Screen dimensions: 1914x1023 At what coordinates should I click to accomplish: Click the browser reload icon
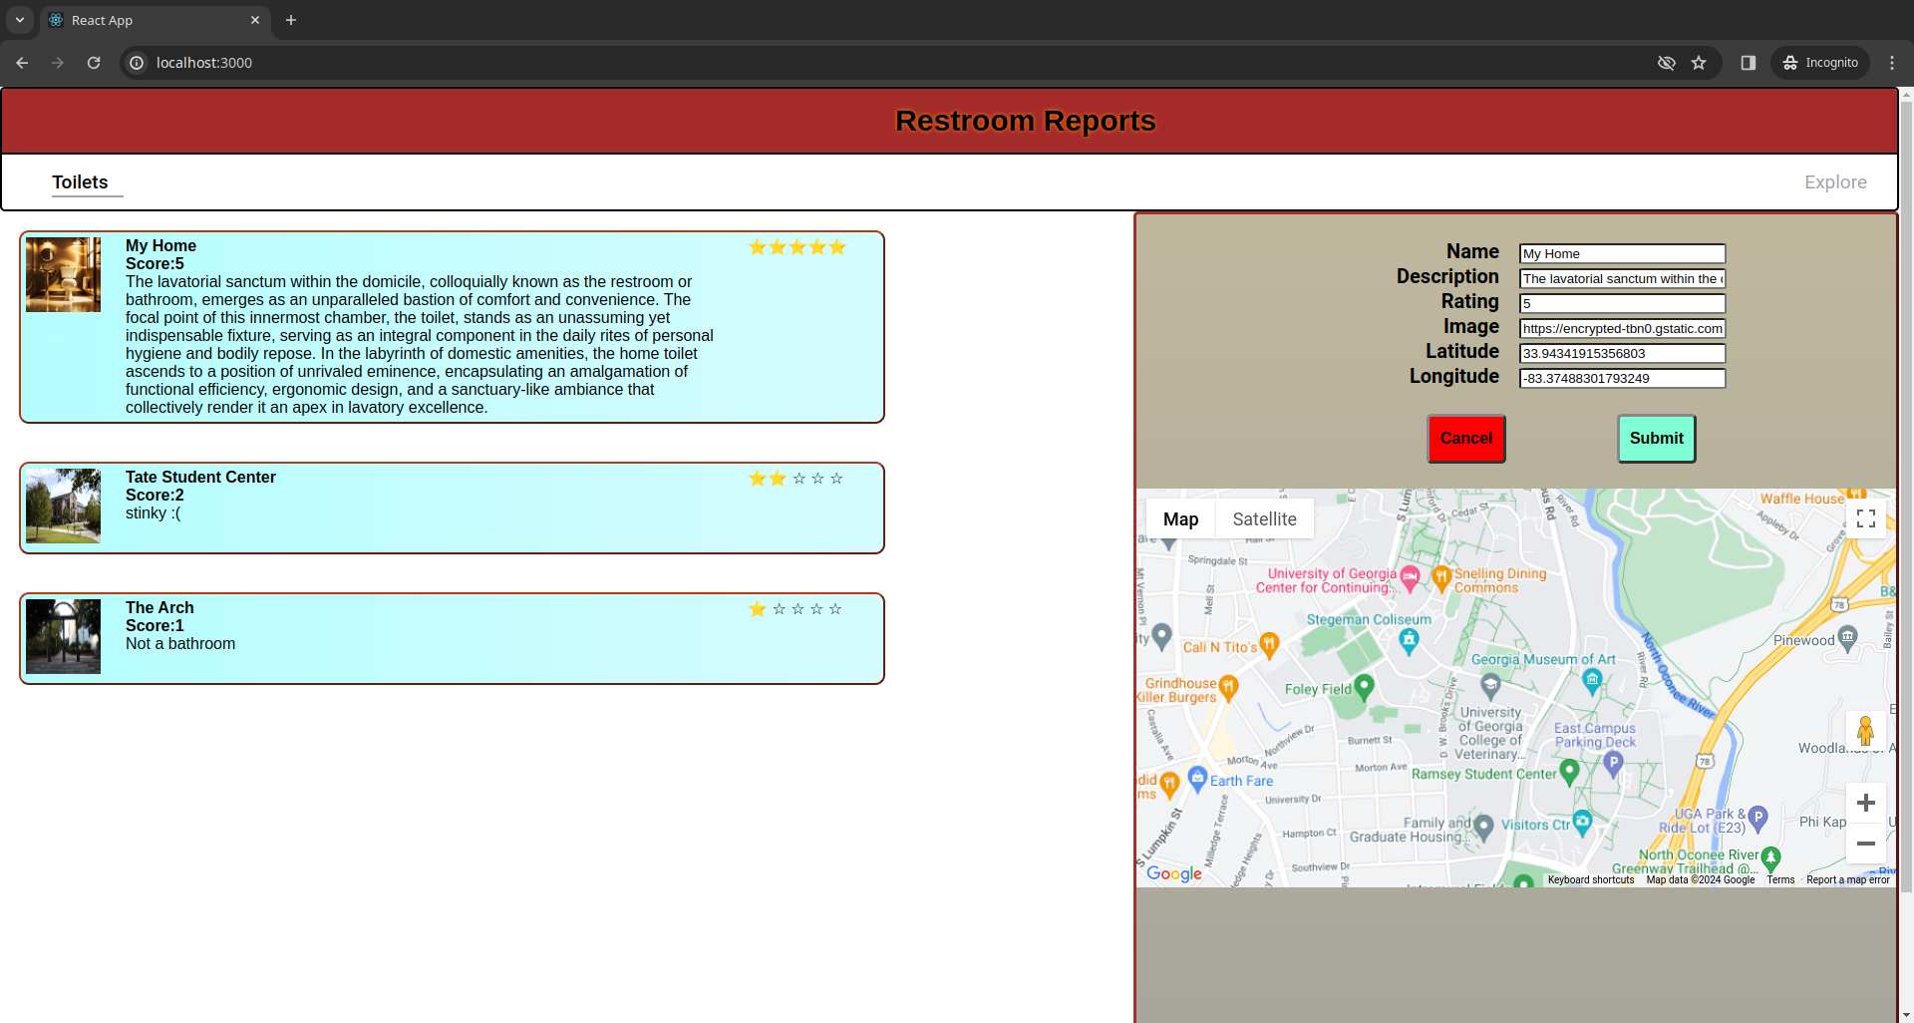coord(93,62)
